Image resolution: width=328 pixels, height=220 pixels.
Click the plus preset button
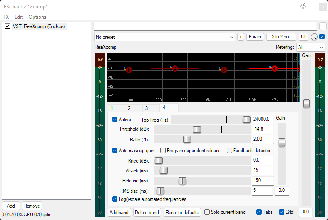pyautogui.click(x=241, y=37)
